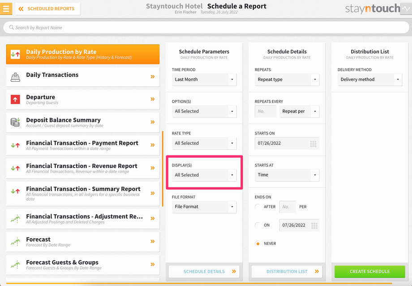This screenshot has height=286, width=412.
Task: Click the Repeats Every number field
Action: (266, 111)
